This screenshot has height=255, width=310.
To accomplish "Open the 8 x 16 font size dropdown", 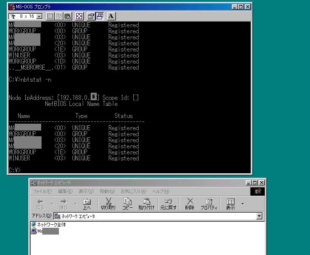I will click(x=40, y=17).
